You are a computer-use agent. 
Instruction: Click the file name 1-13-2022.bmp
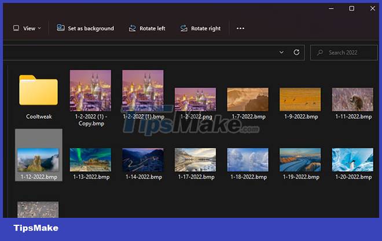point(91,177)
